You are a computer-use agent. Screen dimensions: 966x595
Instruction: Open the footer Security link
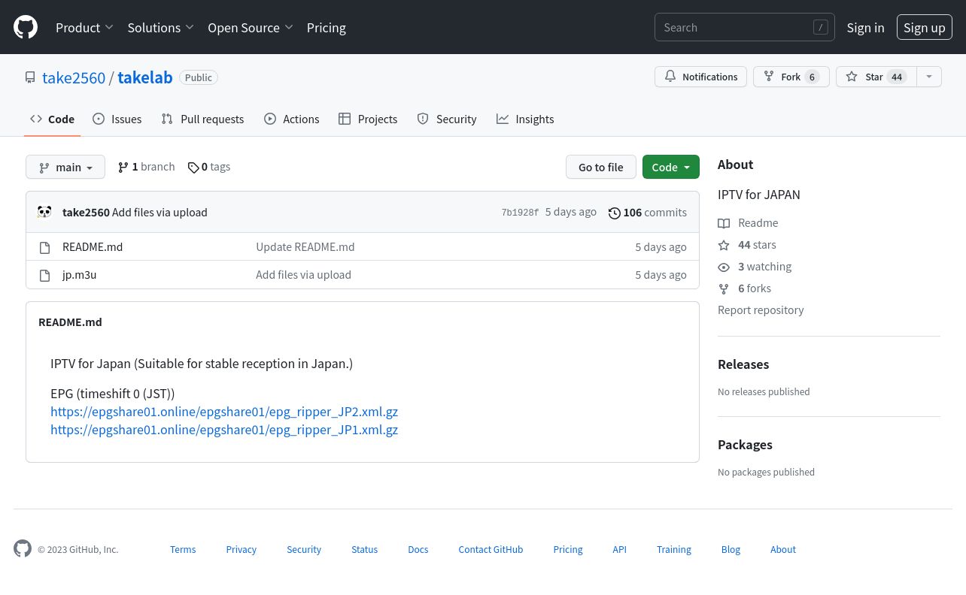pos(304,550)
